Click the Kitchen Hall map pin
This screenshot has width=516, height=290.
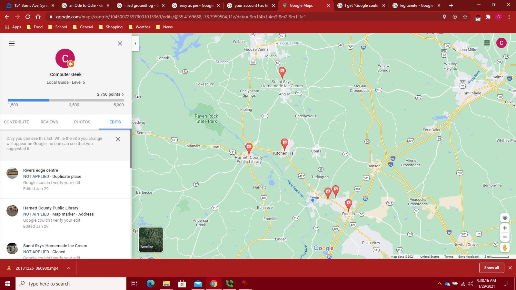(x=284, y=144)
